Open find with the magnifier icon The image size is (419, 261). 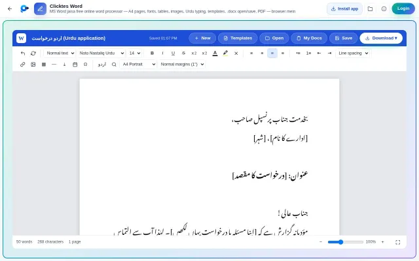(x=114, y=65)
